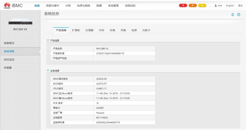
Task: Open 信息概况 in the sidebar
Action: tap(20, 43)
